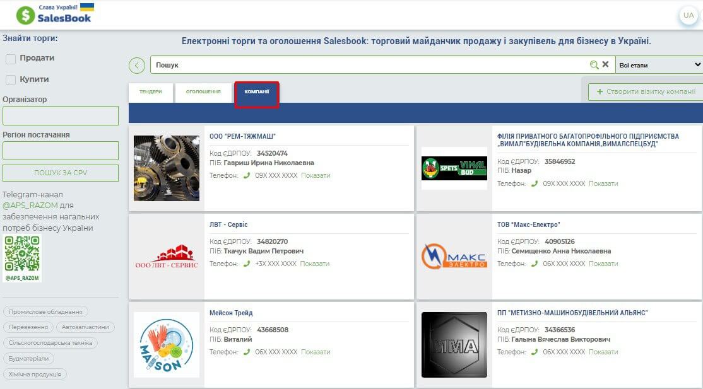Click the Пошук за CPV button
Screen dimensions: 703x389
61,173
